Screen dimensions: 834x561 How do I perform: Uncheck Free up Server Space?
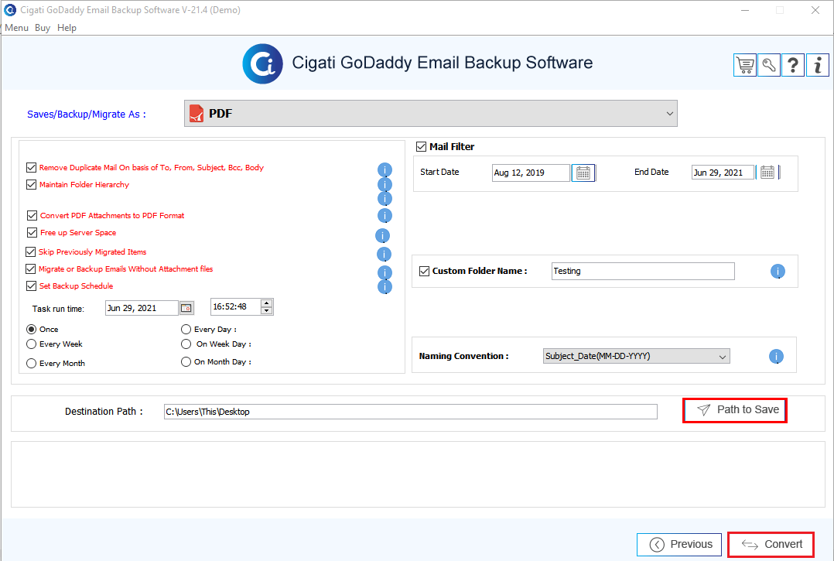coord(32,232)
